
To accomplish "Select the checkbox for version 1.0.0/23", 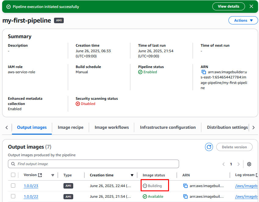I will 13,186.
